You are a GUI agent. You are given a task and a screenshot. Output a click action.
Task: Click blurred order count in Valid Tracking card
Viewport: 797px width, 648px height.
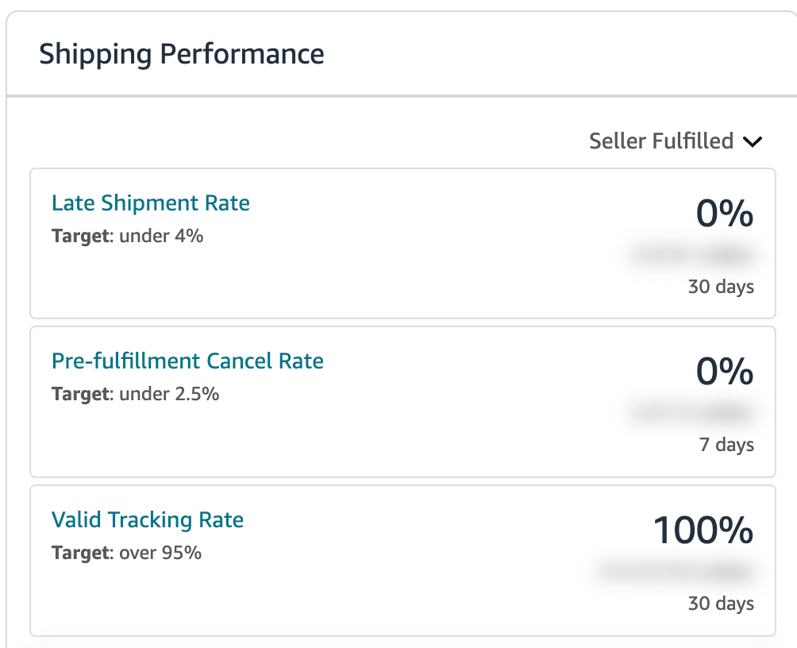pos(676,572)
